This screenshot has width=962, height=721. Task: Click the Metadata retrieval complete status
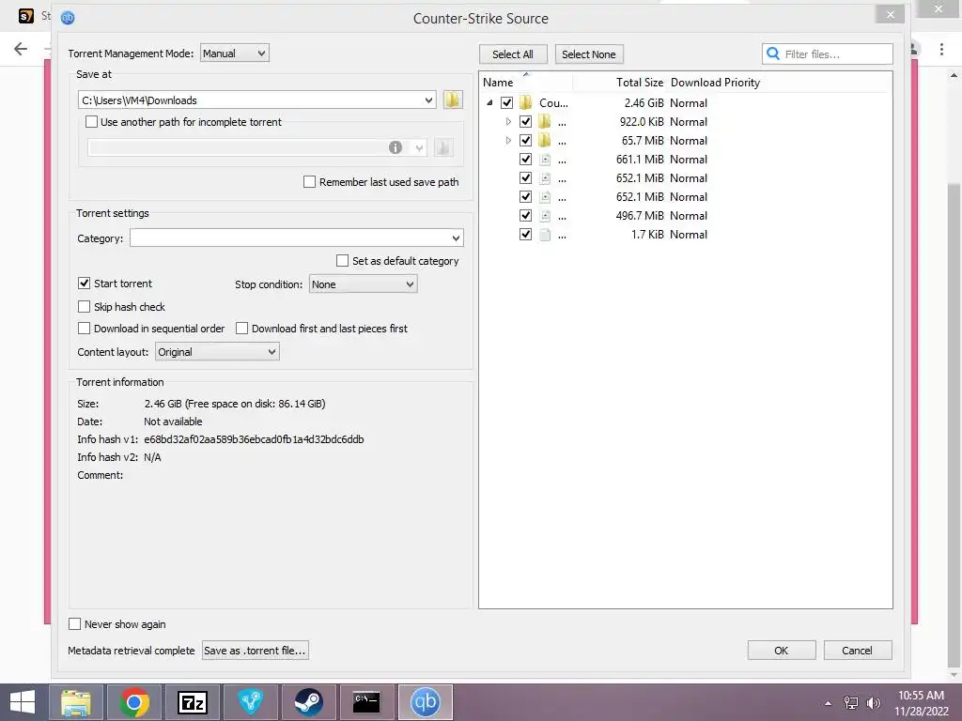(132, 650)
